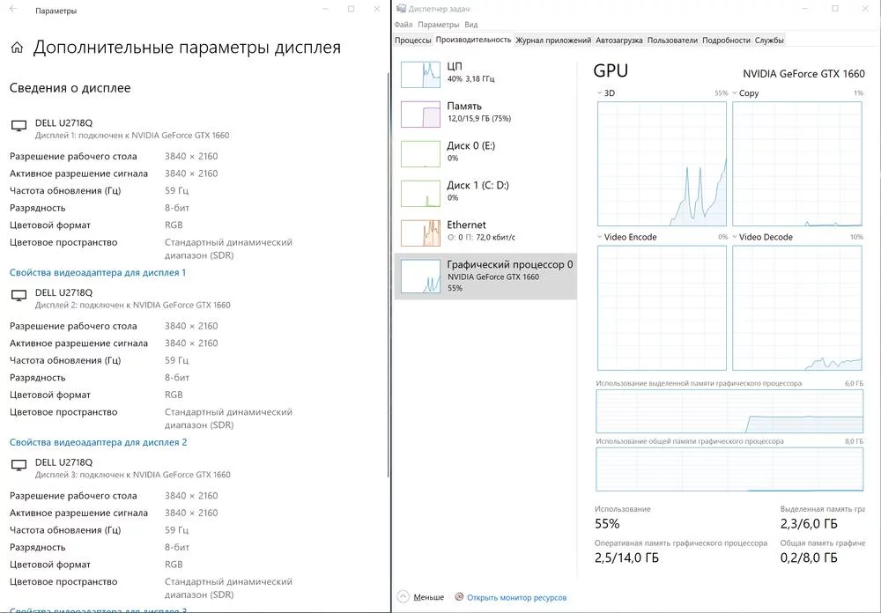This screenshot has width=881, height=613.
Task: Click 12,0/15,9 ГБ (75%) memory text
Action: (x=479, y=119)
